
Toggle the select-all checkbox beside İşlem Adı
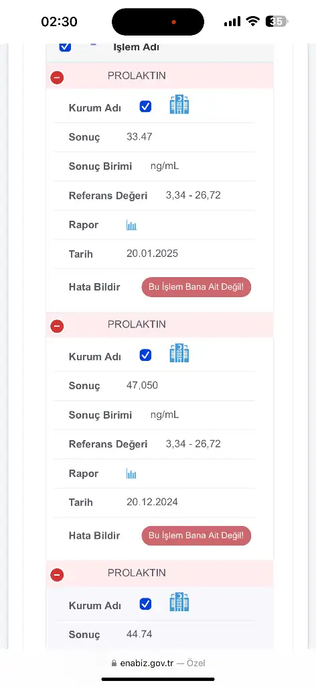65,46
